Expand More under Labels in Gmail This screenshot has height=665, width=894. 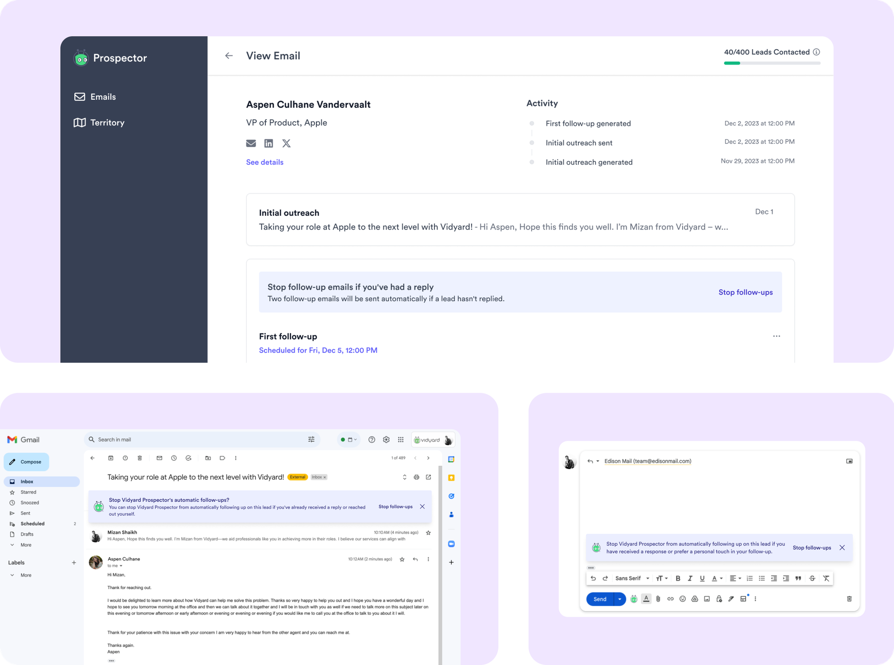(x=26, y=575)
